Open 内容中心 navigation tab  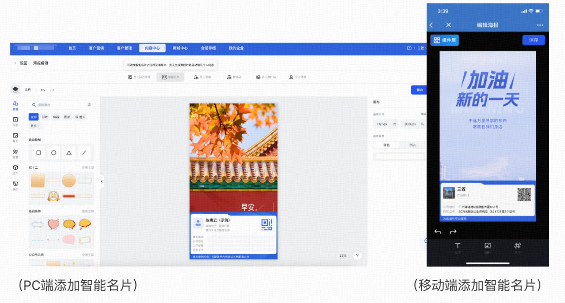(x=152, y=48)
